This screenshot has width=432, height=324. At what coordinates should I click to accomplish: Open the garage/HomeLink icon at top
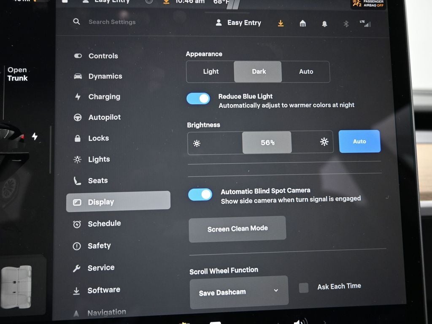pos(302,23)
